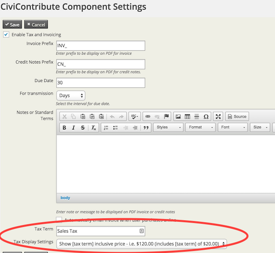Insert a numbered list
The image size is (275, 253).
(106, 127)
